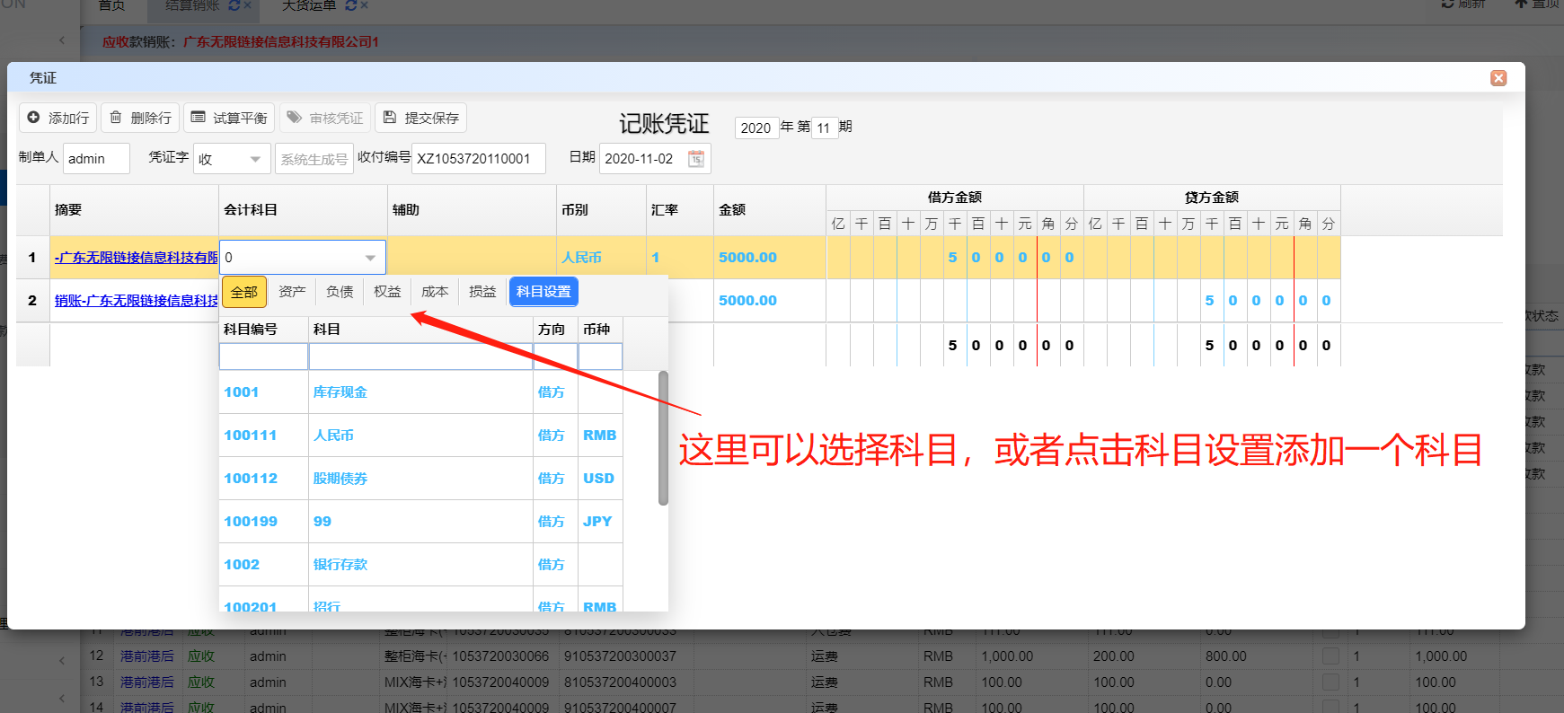This screenshot has height=713, width=1564.
Task: Select the 损益 subject tab
Action: (x=482, y=292)
